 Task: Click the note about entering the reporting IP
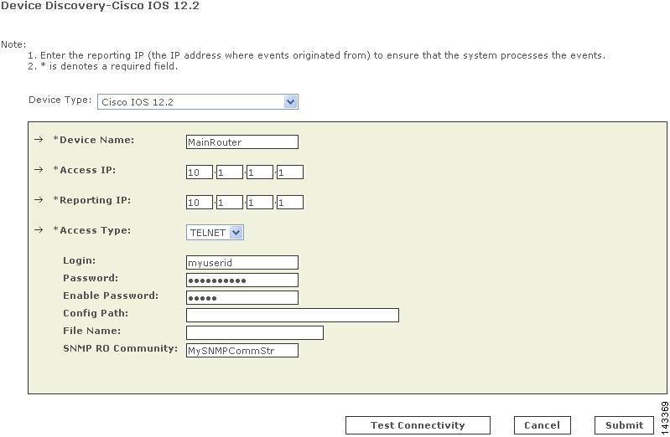coord(316,55)
